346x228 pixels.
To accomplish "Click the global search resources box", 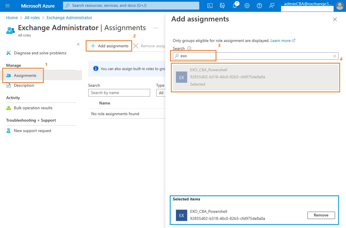I will (x=131, y=6).
